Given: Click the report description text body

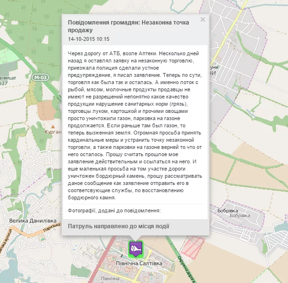Looking at the screenshot, I should click(x=135, y=125).
